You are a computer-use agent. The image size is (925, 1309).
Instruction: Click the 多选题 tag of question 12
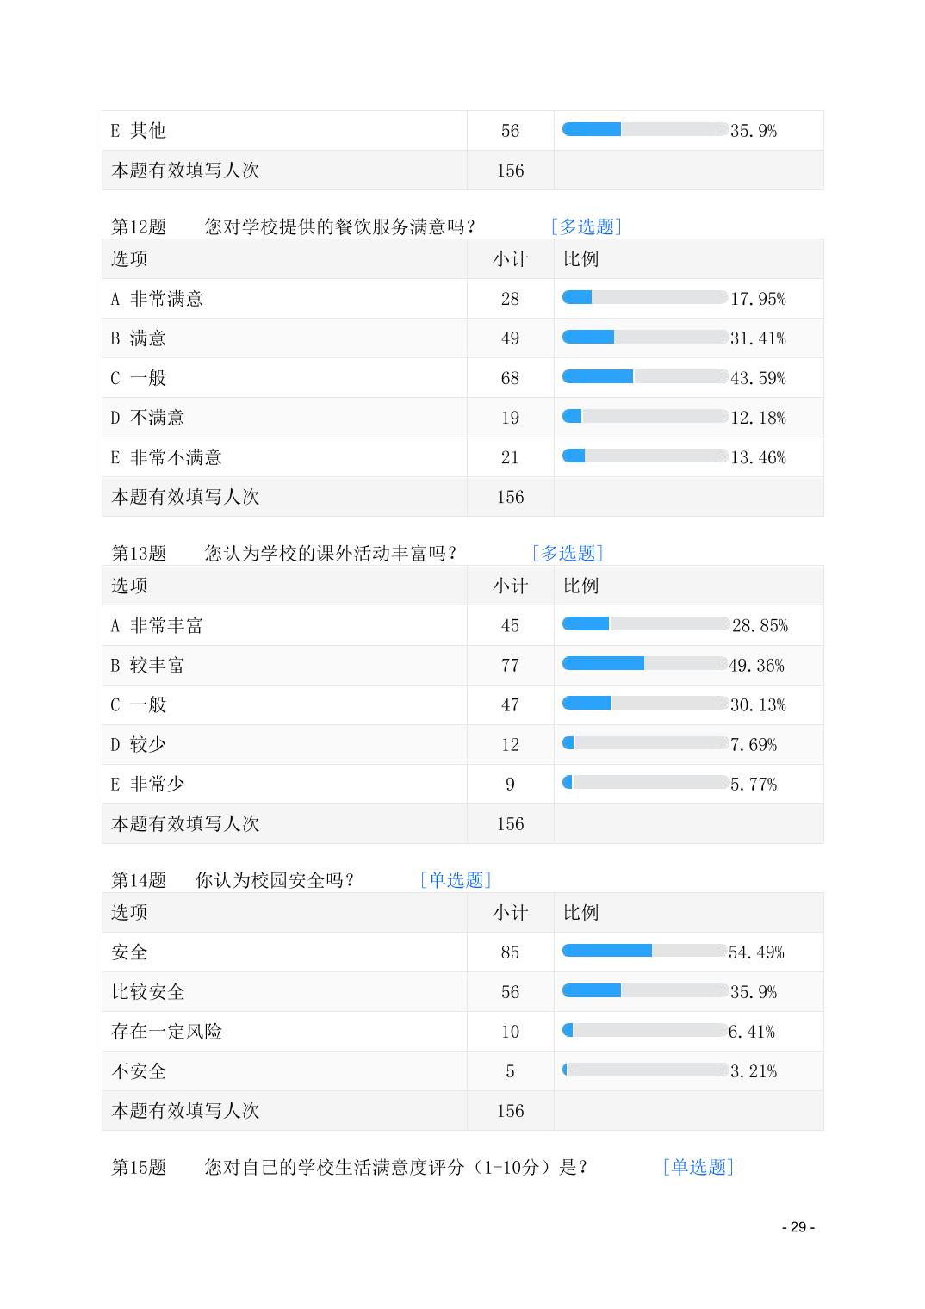(x=586, y=226)
